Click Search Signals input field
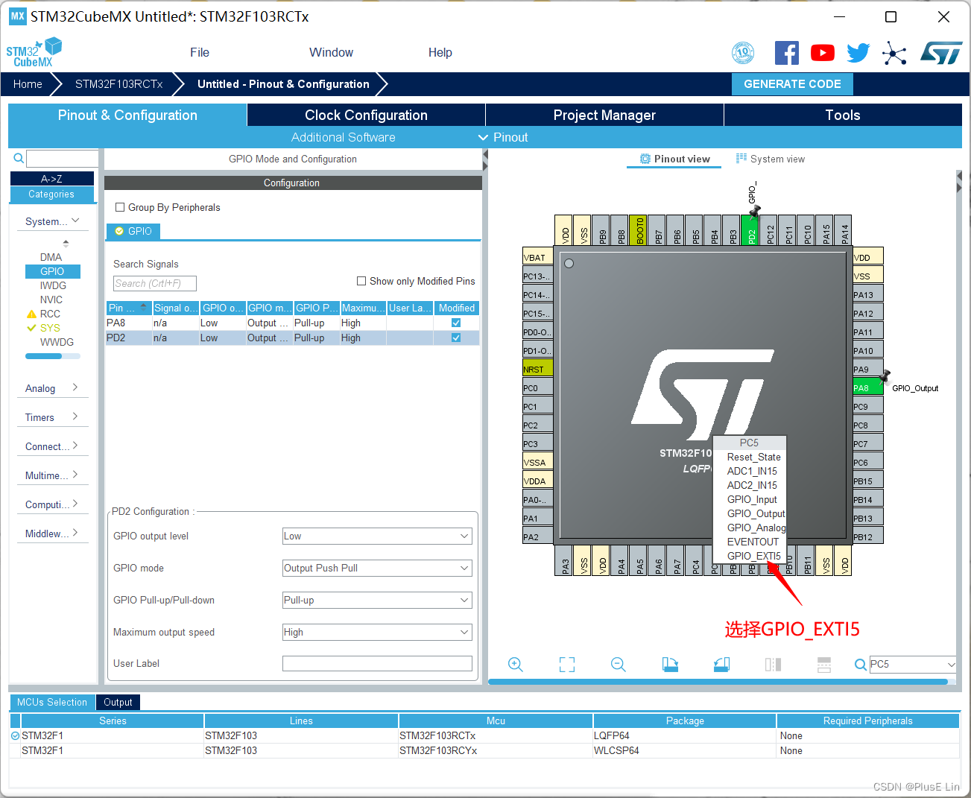Image resolution: width=971 pixels, height=798 pixels. pos(155,283)
